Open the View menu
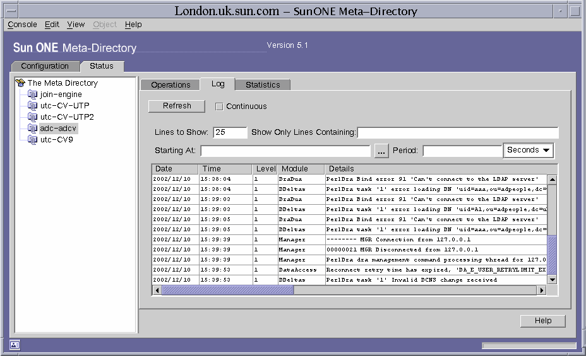This screenshot has height=356, width=586. [76, 25]
